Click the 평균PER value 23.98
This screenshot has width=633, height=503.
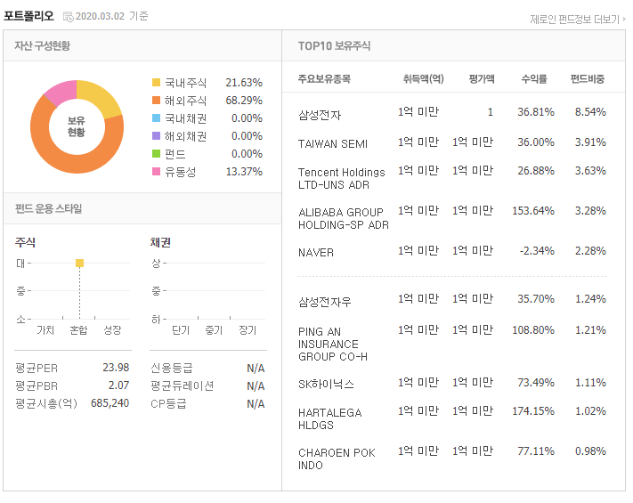(116, 368)
